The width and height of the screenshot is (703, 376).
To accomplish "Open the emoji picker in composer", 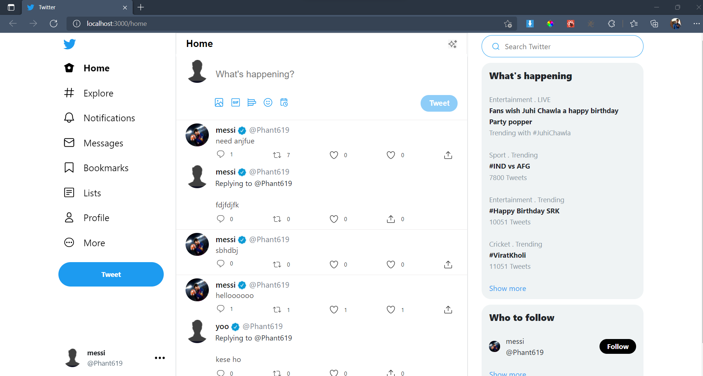I will (x=268, y=102).
